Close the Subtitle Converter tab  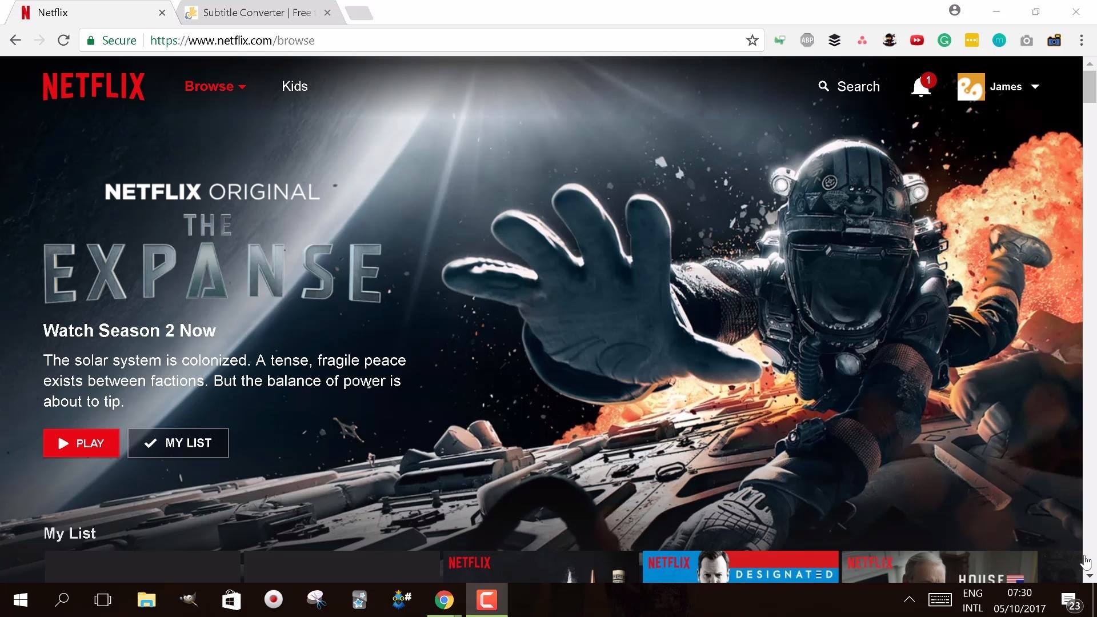[x=327, y=13]
